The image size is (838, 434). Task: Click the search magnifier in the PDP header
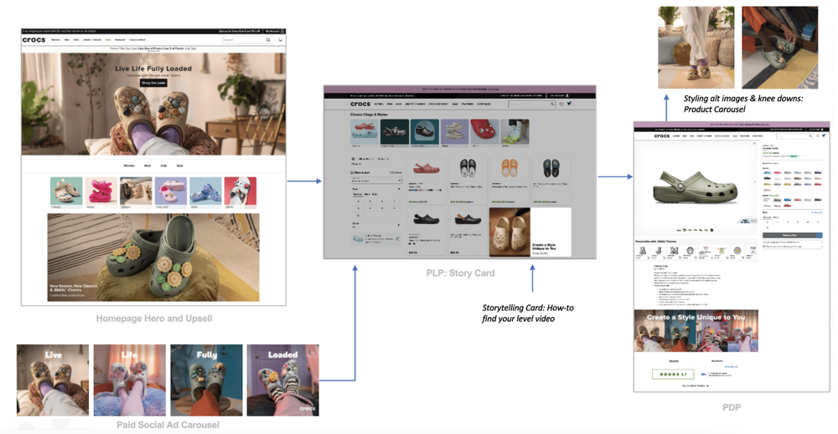point(810,136)
